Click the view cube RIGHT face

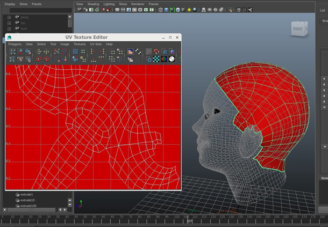298,28
